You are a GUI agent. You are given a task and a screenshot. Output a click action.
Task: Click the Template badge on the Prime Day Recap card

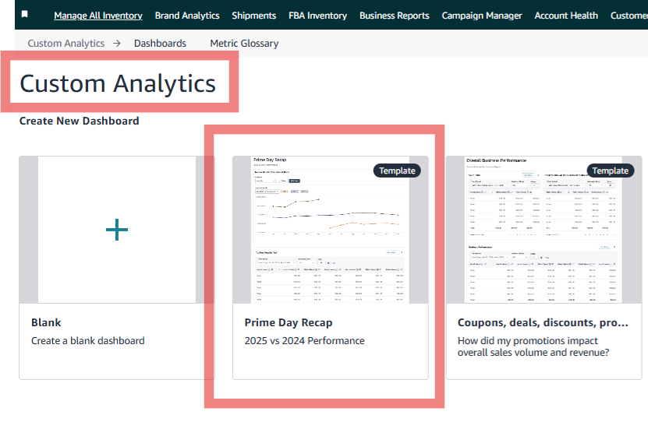point(397,171)
